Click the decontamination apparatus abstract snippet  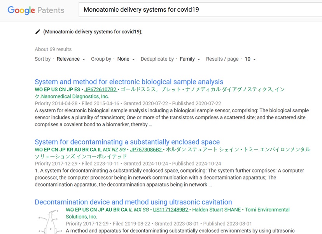pos(170,178)
